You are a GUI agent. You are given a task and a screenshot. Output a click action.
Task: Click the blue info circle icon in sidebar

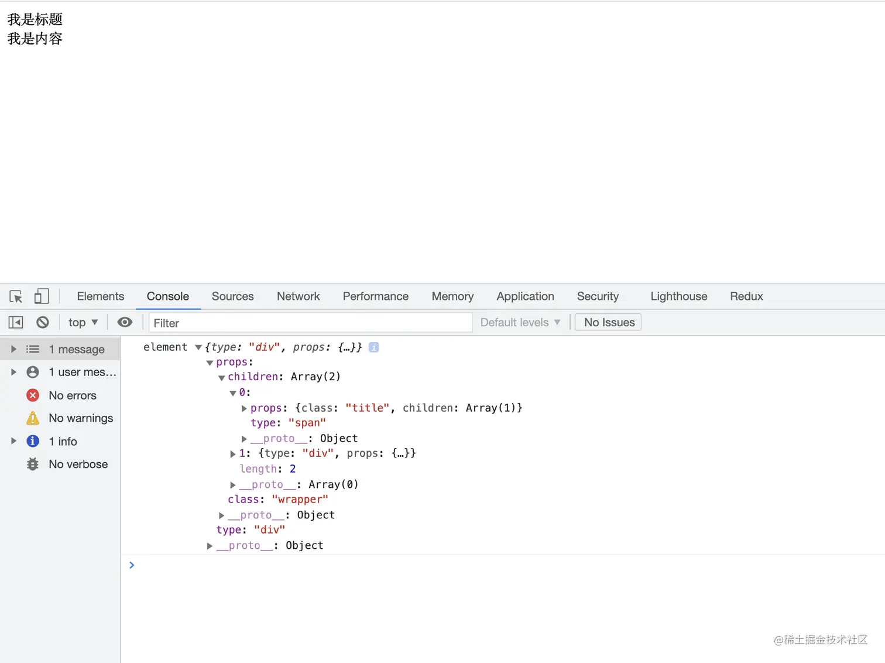[33, 441]
